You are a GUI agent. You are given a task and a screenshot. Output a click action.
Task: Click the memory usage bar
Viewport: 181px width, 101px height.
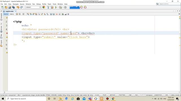(x=75, y=7)
